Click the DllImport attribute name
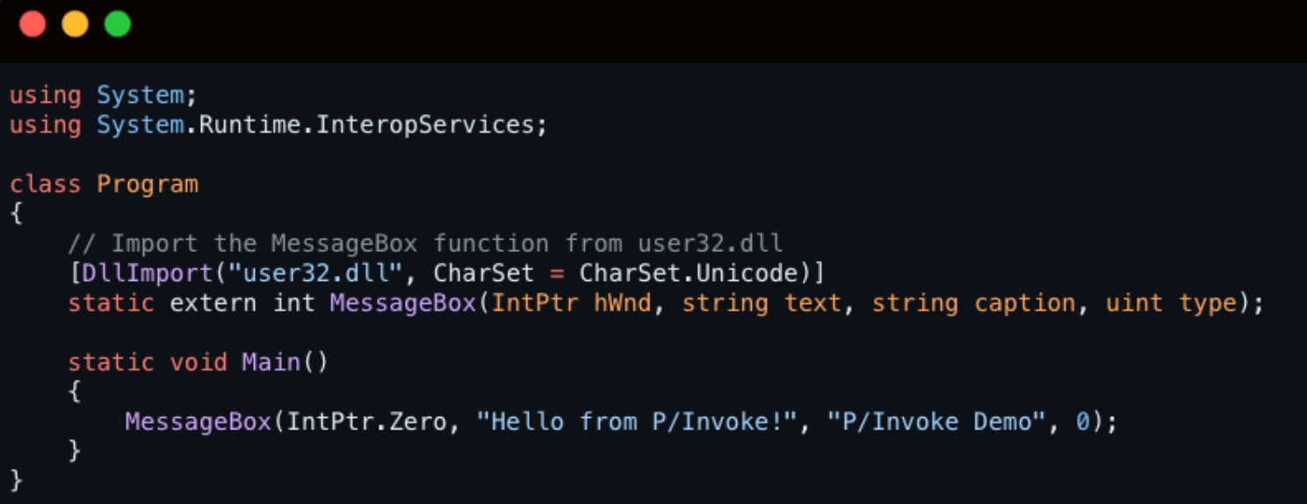Viewport: 1307px width, 504px height. 134,273
